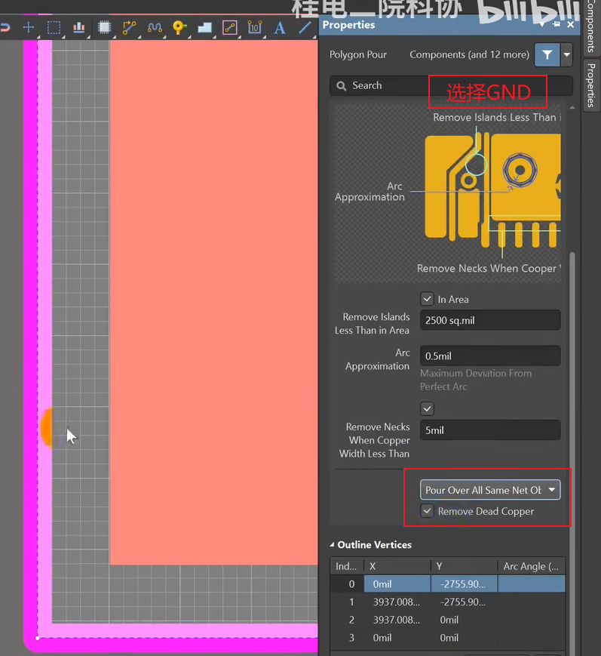
Task: Click the Search field in Properties
Action: pyautogui.click(x=450, y=86)
